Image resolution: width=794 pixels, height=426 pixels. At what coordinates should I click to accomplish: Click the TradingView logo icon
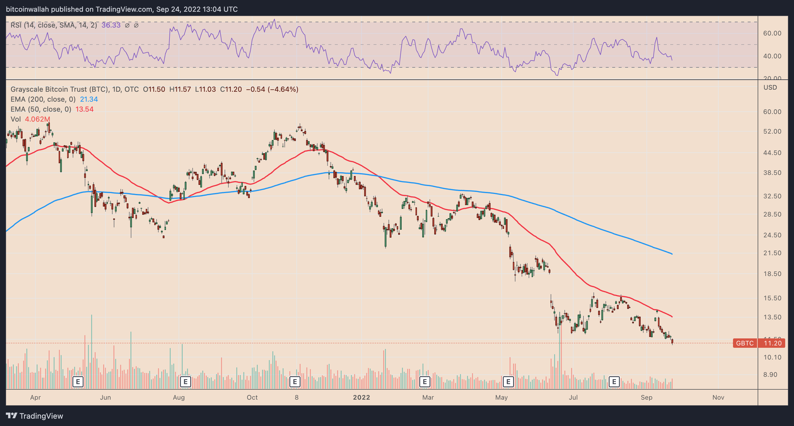click(x=11, y=416)
